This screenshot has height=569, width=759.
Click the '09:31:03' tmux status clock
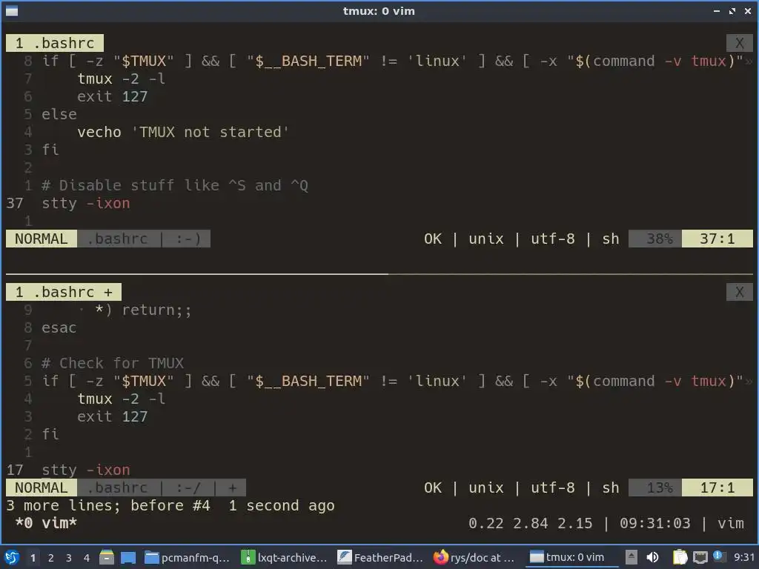(x=655, y=523)
